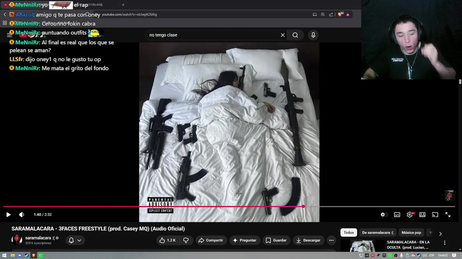Image resolution: width=462 pixels, height=259 pixels.
Task: Like the video with 1.2 K thumbs up
Action: (x=167, y=240)
